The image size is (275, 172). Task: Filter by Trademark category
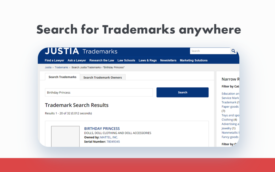pyautogui.click(x=229, y=102)
